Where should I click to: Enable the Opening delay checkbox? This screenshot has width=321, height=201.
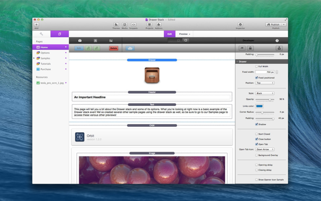pyautogui.click(x=256, y=165)
